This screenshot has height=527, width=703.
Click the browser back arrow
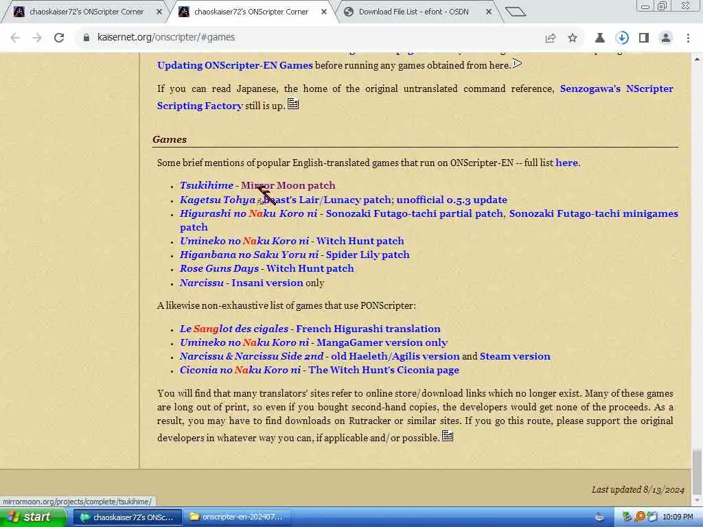pyautogui.click(x=15, y=38)
